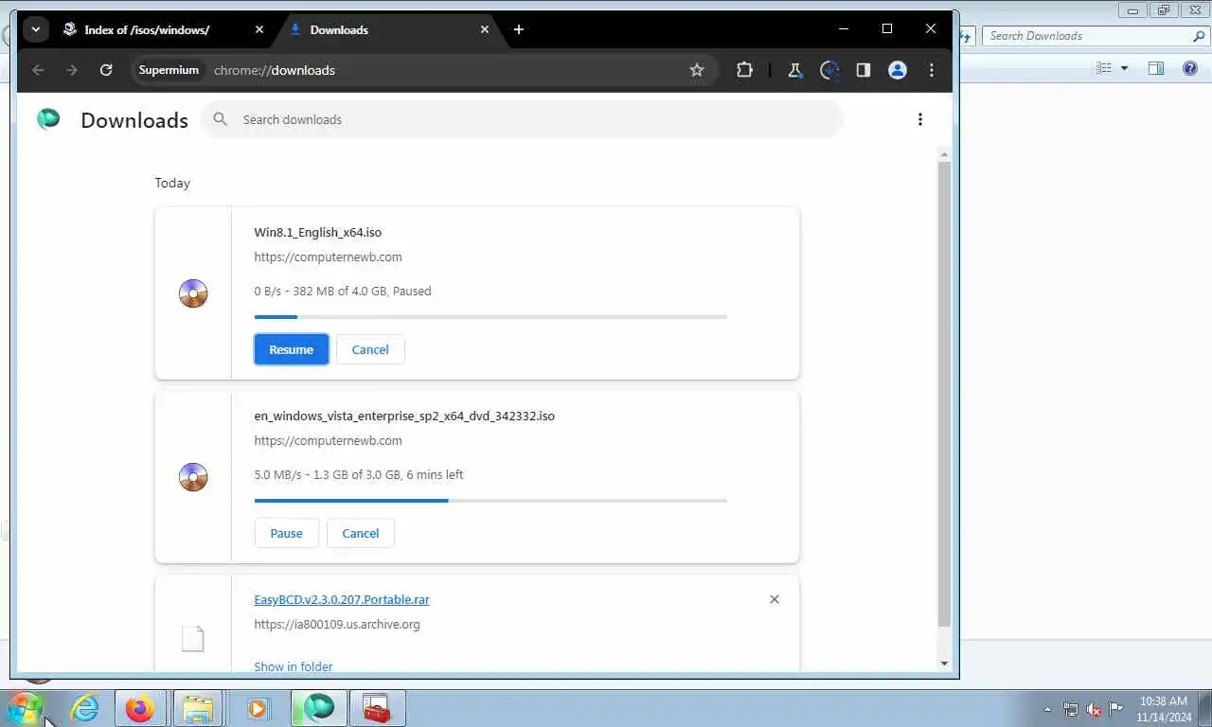Open Windows Media Player from the taskbar

pos(258,708)
